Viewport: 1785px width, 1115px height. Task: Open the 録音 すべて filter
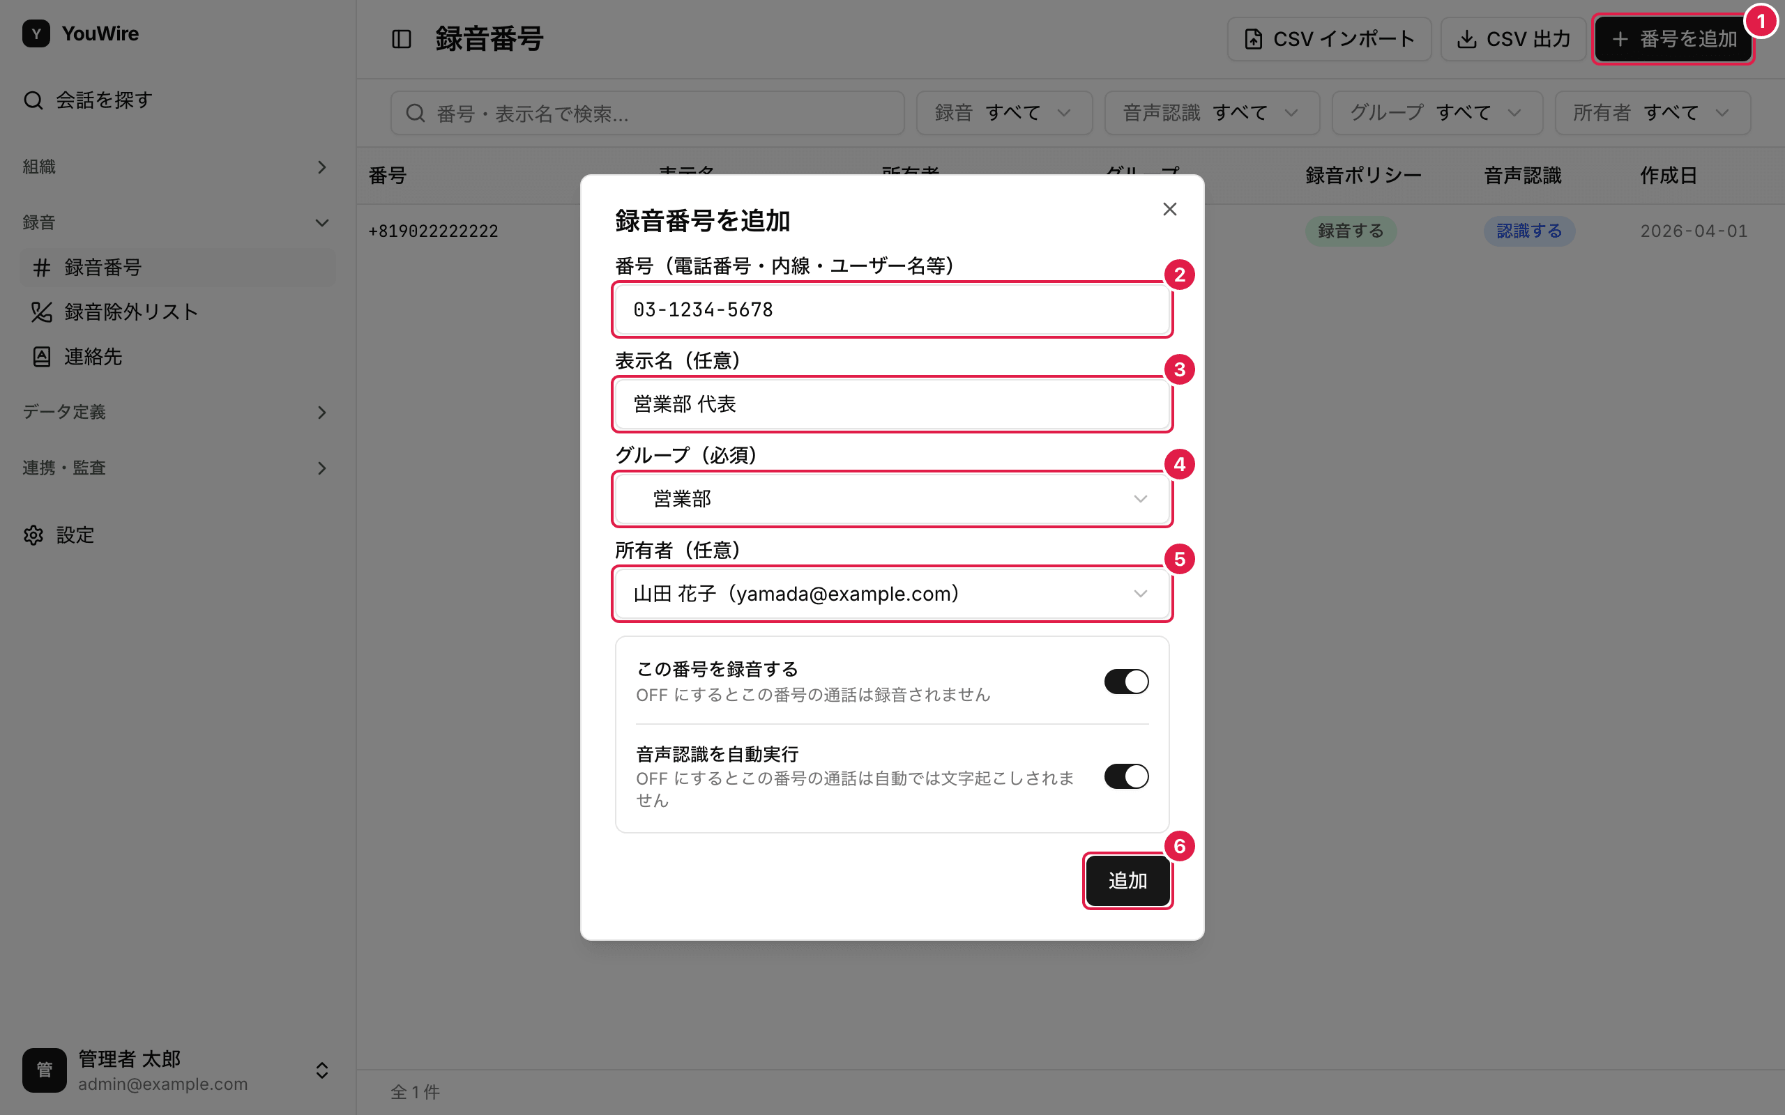point(1004,113)
